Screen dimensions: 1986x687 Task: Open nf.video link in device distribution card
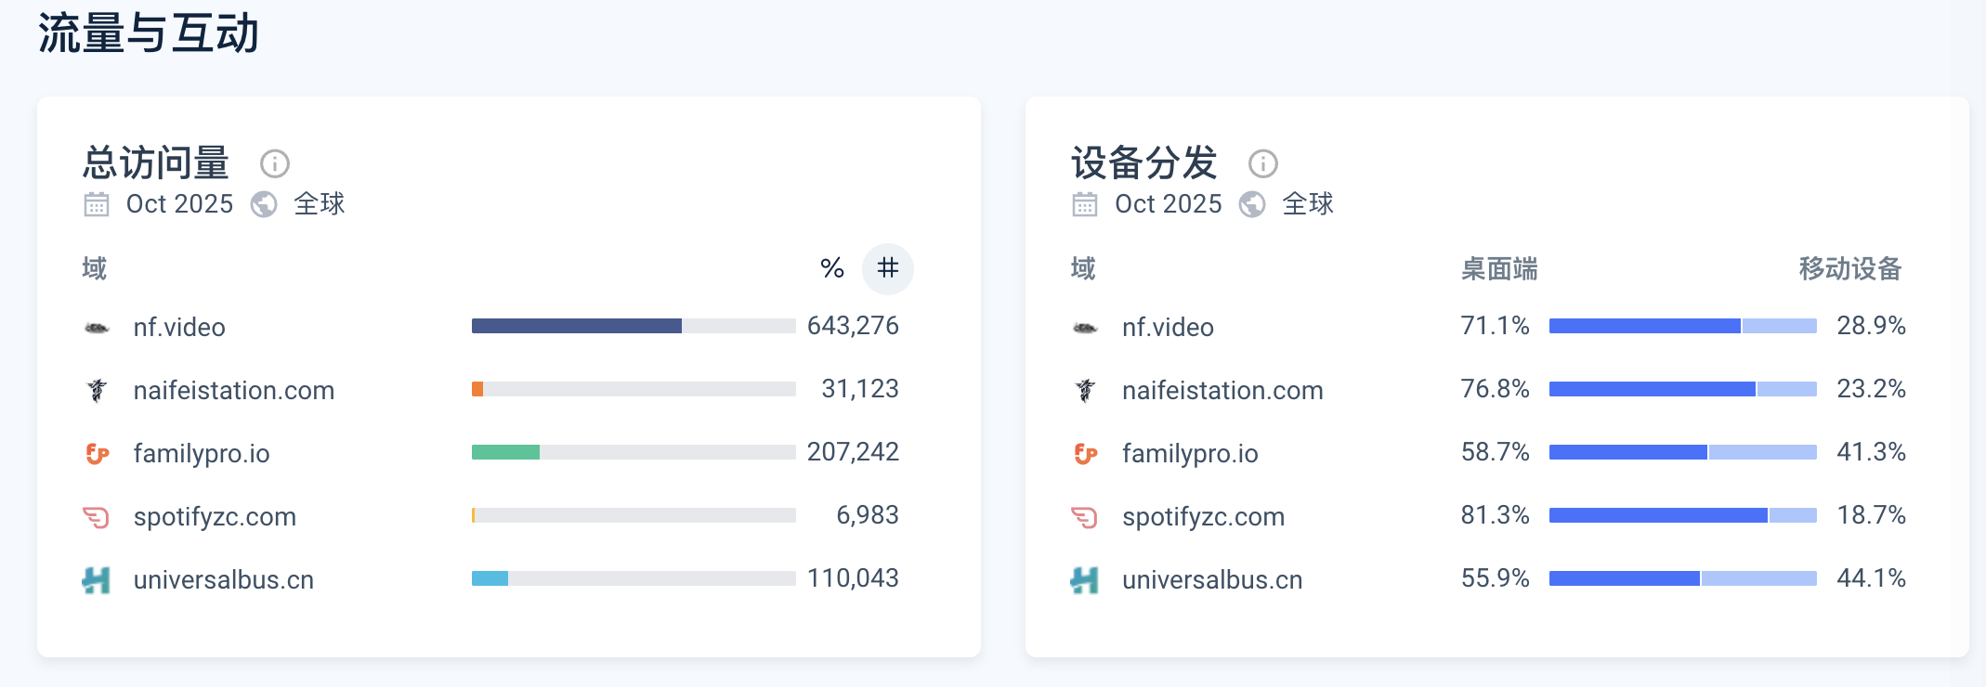point(1168,327)
